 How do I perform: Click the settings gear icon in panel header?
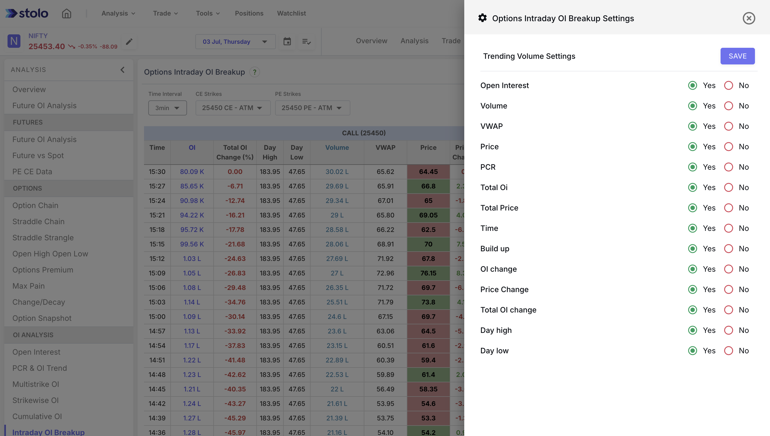coord(482,18)
